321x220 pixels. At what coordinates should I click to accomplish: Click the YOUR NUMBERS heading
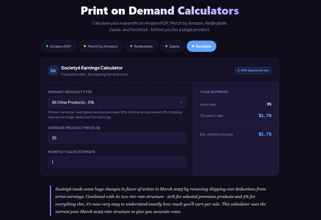tap(214, 92)
